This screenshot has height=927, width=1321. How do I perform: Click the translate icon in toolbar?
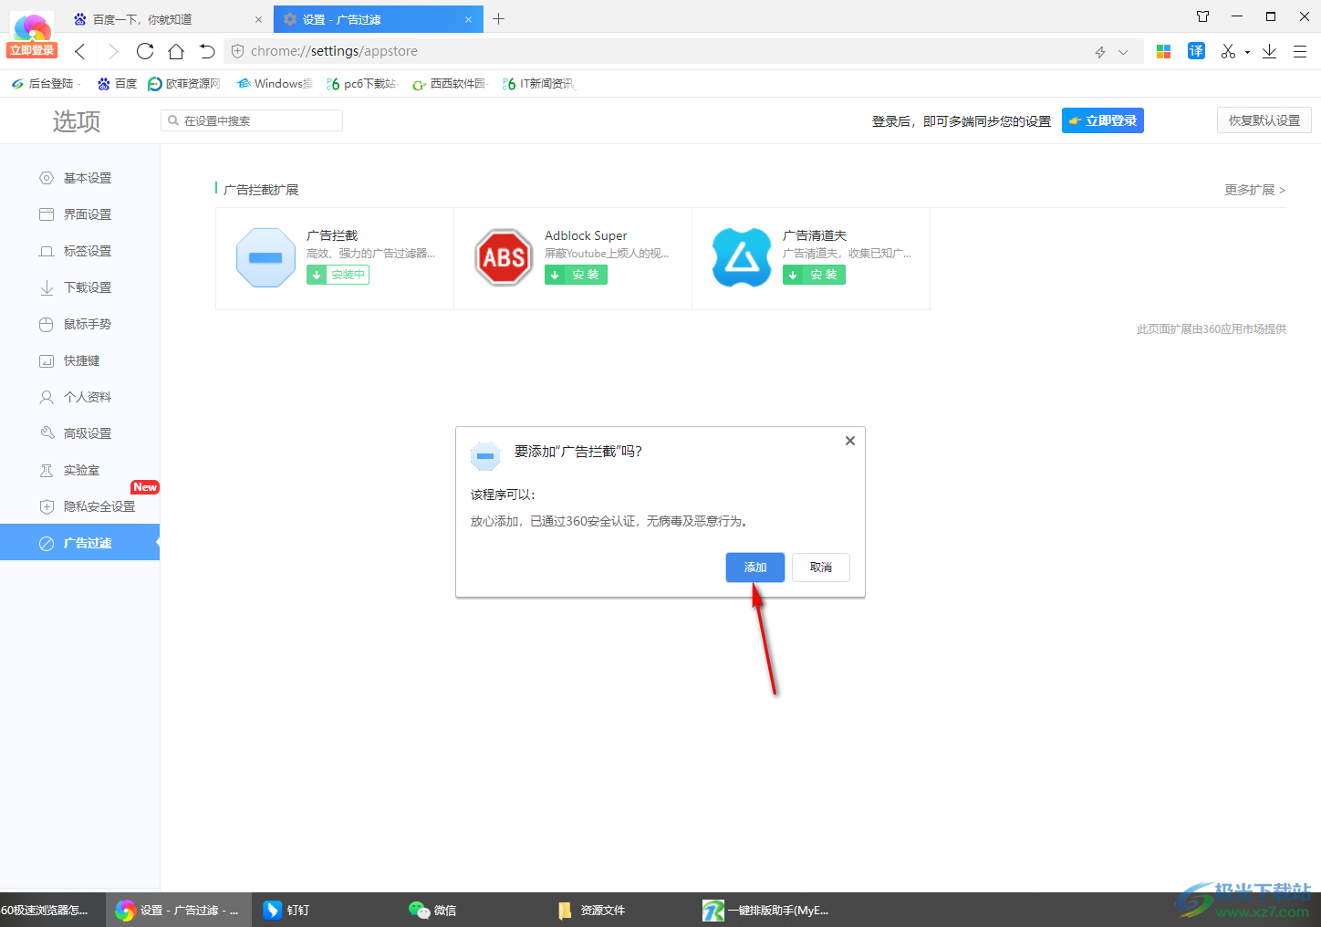(1196, 51)
